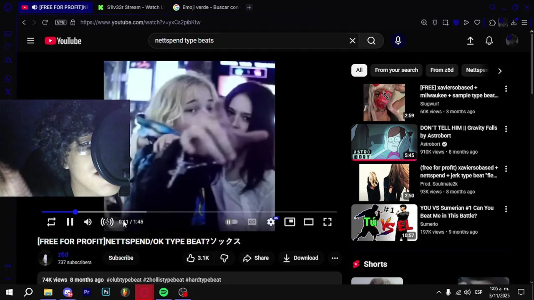Share the video

tap(256, 258)
